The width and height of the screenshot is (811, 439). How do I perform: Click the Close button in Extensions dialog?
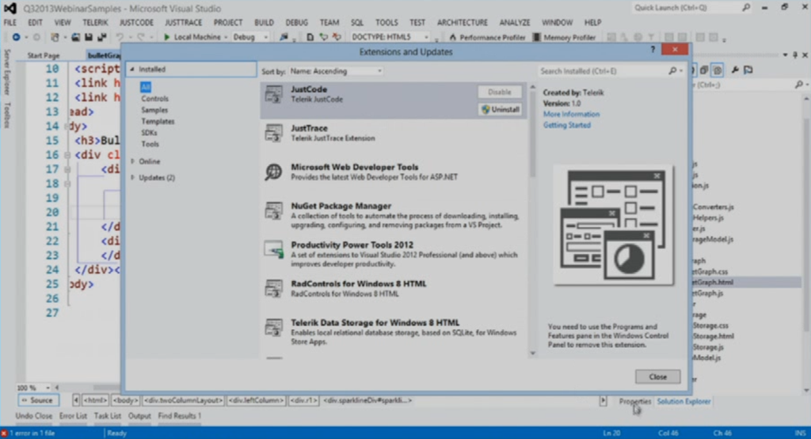pyautogui.click(x=657, y=377)
